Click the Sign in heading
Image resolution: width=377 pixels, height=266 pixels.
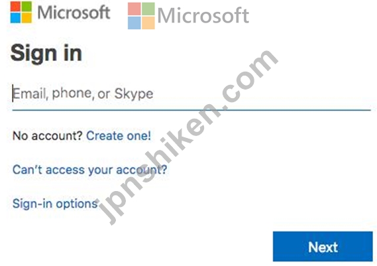(x=46, y=54)
